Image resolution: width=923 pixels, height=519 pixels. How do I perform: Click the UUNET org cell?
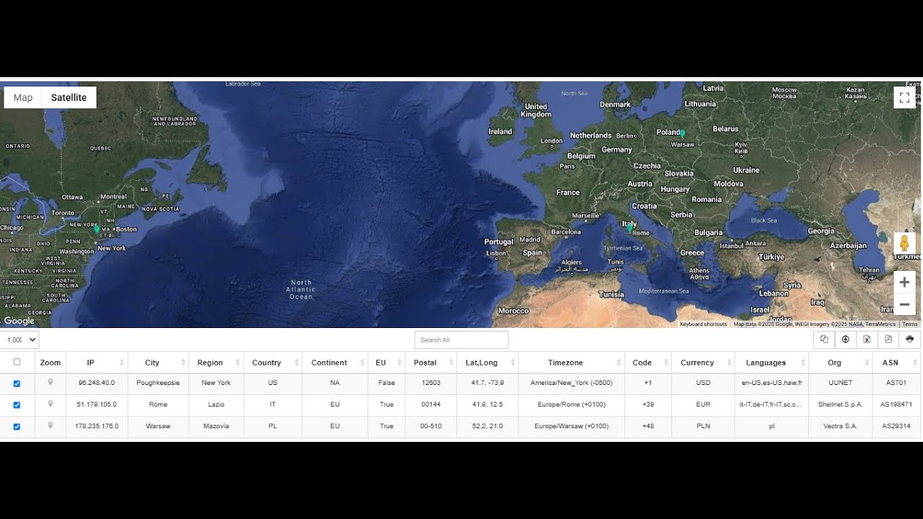click(x=840, y=383)
